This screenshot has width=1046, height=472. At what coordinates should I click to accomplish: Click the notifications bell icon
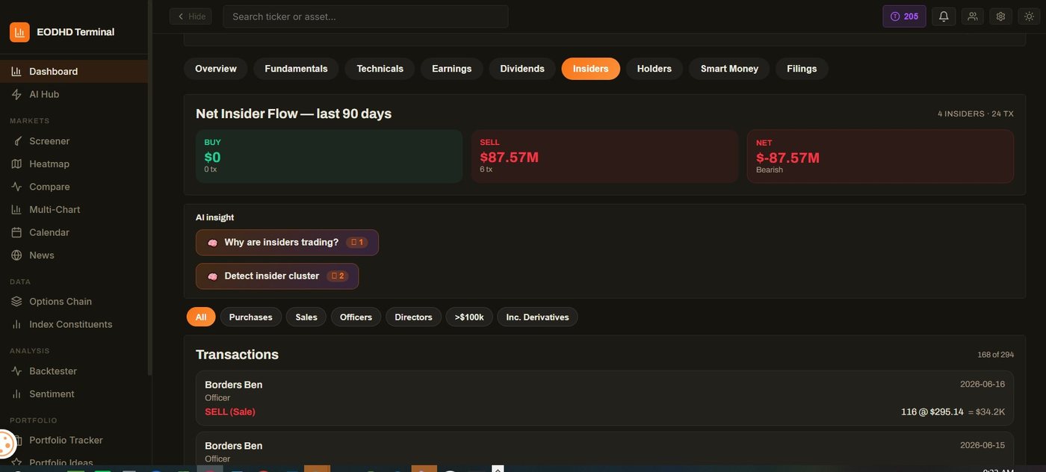coord(944,16)
